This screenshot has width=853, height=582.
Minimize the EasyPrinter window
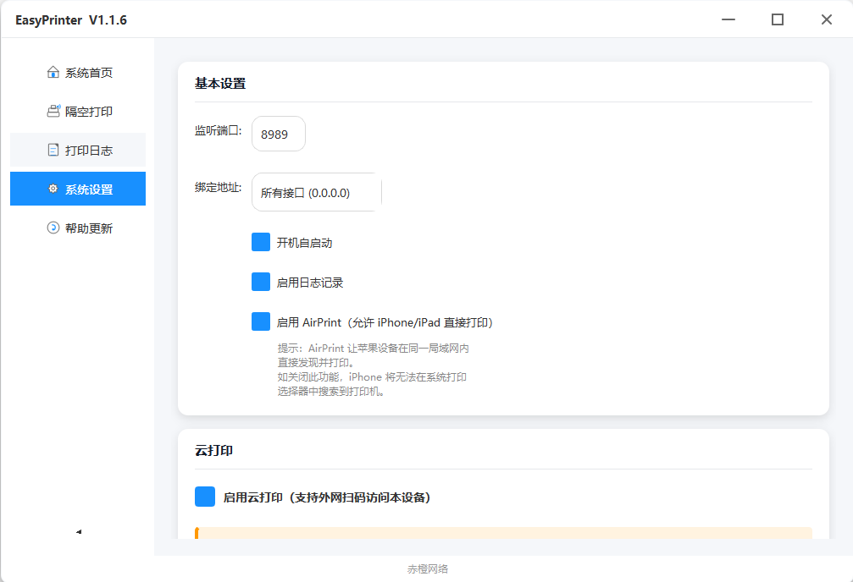(x=728, y=19)
